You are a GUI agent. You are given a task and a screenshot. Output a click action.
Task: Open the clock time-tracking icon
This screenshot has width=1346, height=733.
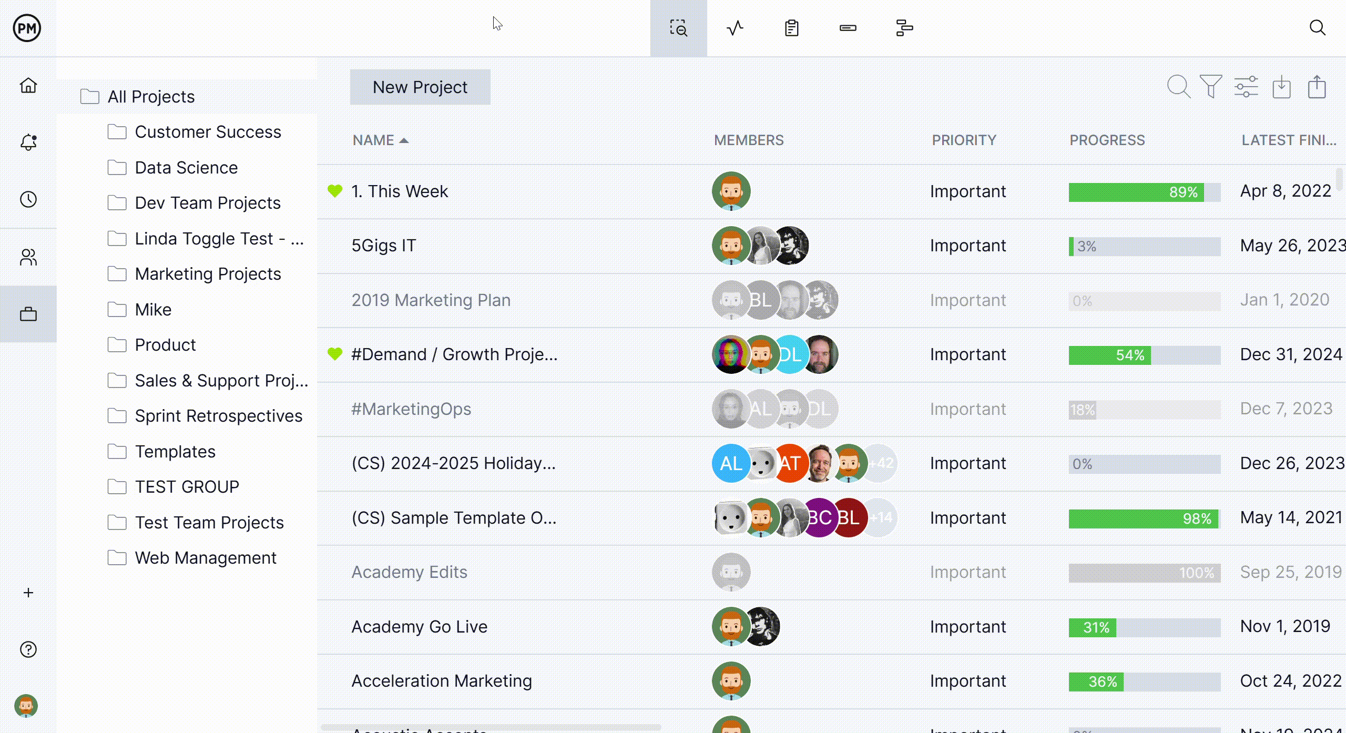tap(28, 199)
